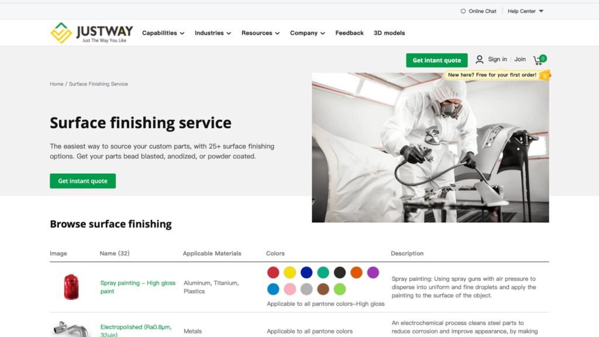Open the red spray painted part thumbnail

coord(71,287)
